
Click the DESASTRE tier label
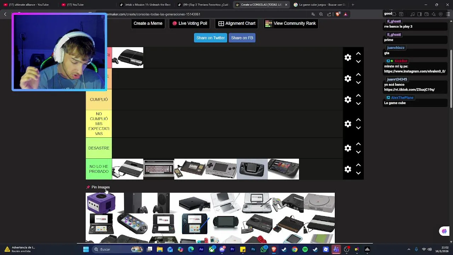click(99, 148)
